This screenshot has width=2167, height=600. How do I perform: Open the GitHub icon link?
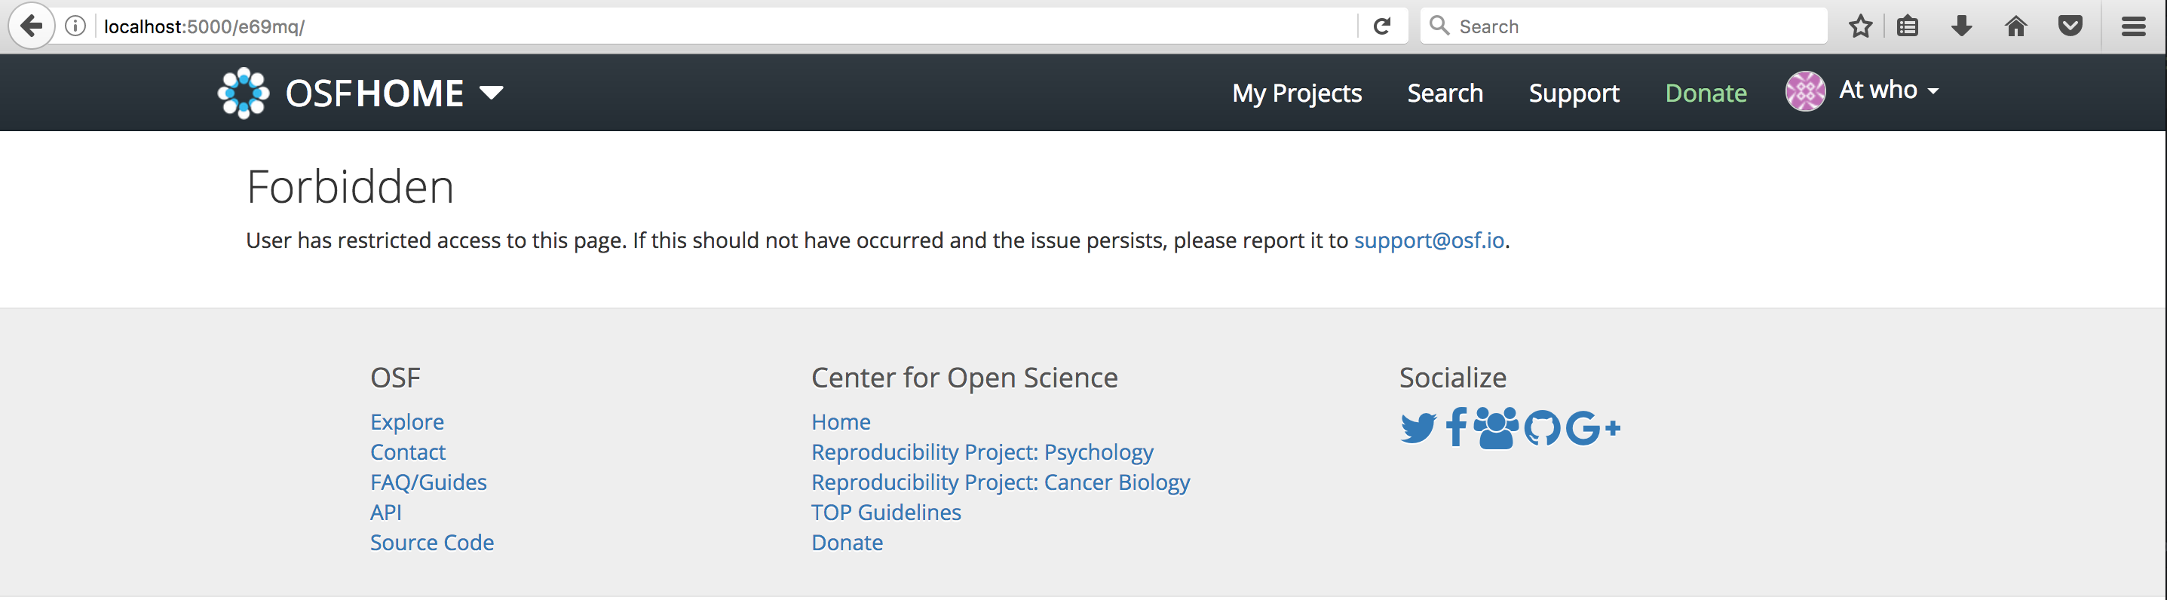click(1542, 428)
